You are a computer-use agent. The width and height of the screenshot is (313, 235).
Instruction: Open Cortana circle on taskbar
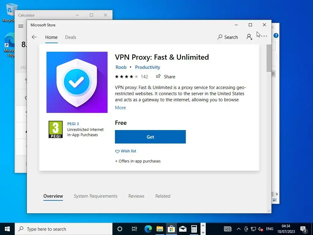coord(120,229)
